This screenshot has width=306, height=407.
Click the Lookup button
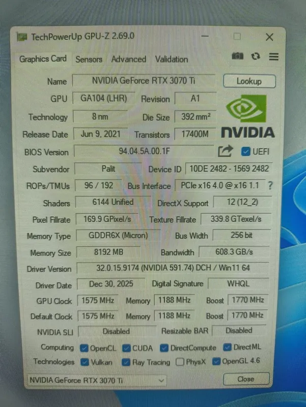point(249,81)
